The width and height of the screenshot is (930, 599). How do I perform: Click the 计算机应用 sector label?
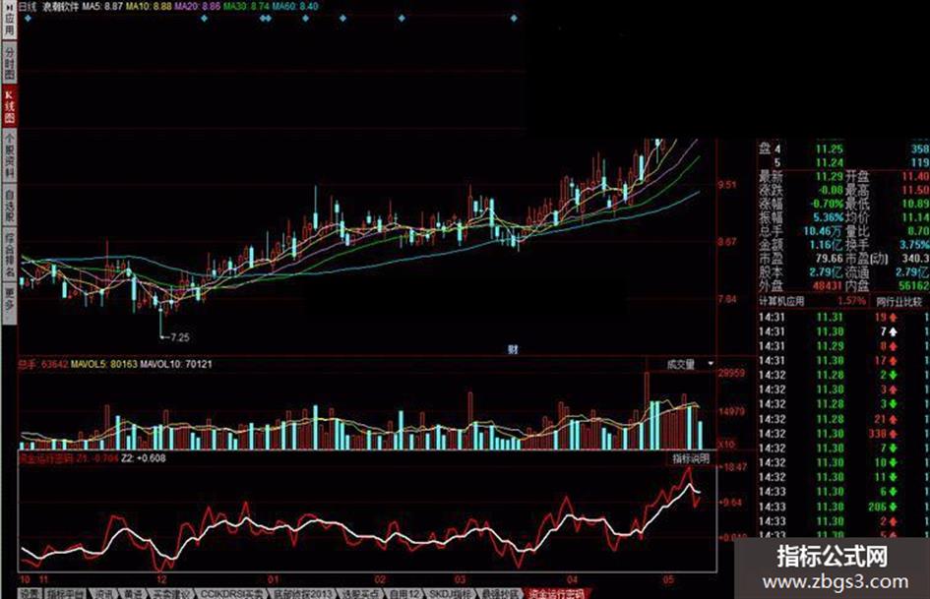coord(781,301)
